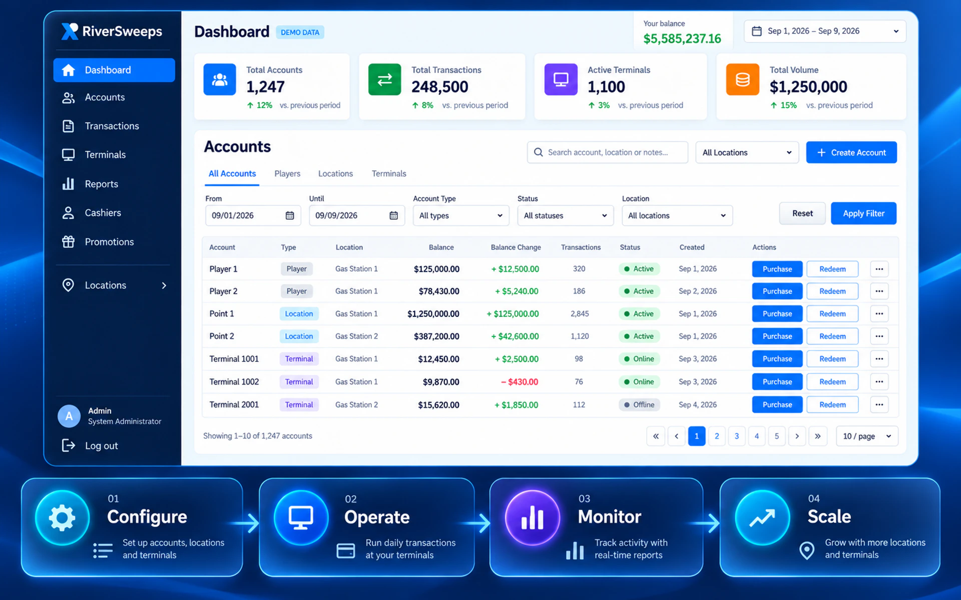Switch to the Locations tab
Viewport: 961px width, 600px height.
click(335, 173)
